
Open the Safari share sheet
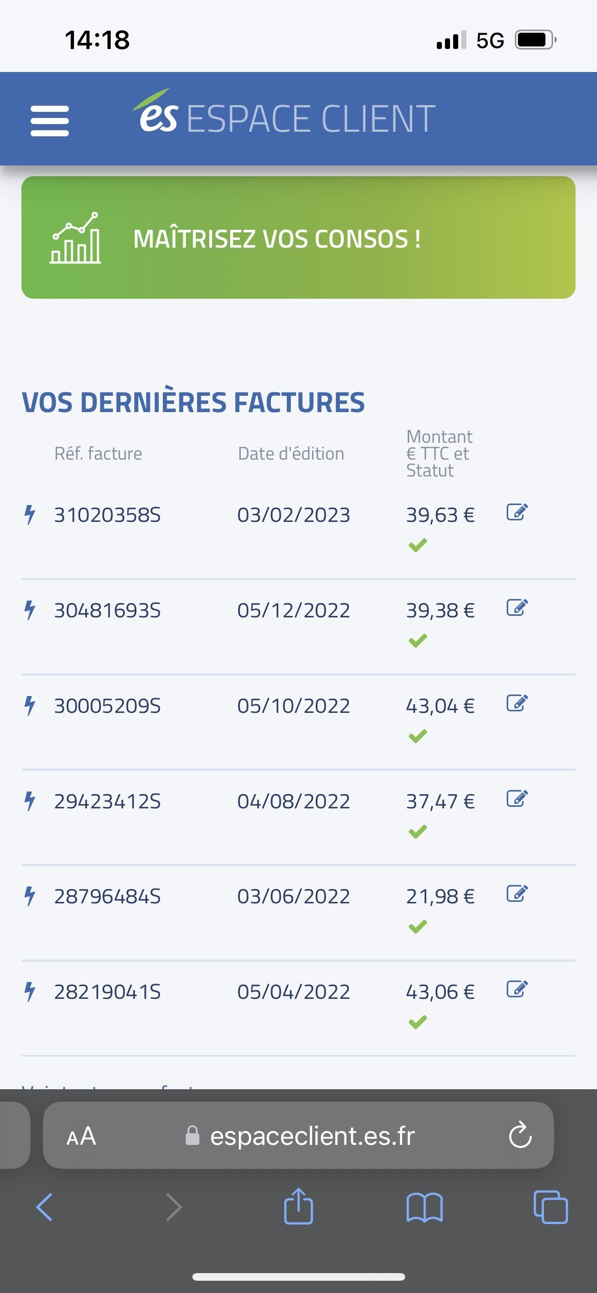click(x=298, y=1206)
